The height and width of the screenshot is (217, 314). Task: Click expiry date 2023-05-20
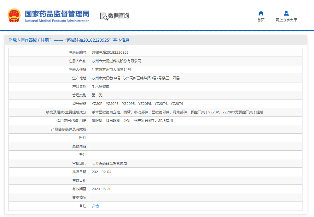102,189
